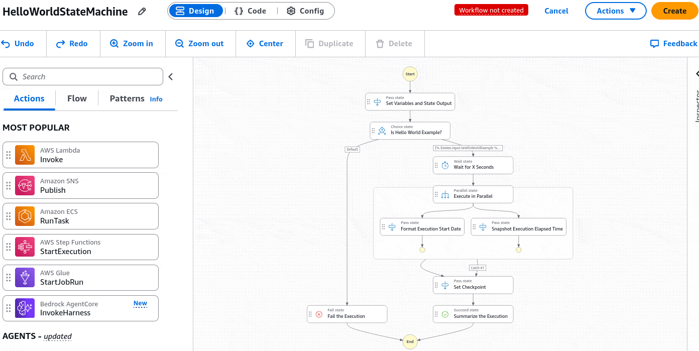Select Format Execution Start Date state
This screenshot has width=699, height=351.
tap(422, 227)
